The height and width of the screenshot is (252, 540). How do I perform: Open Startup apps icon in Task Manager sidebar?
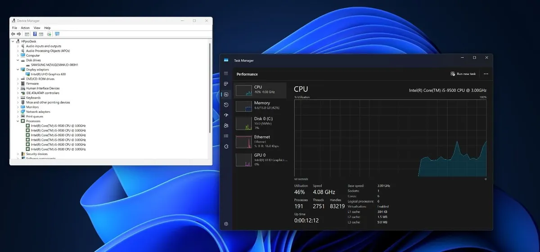point(226,115)
